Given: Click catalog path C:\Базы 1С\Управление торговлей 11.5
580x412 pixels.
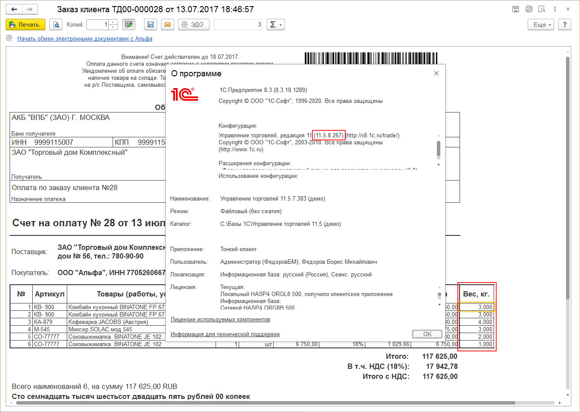Looking at the screenshot, I should pos(280,224).
